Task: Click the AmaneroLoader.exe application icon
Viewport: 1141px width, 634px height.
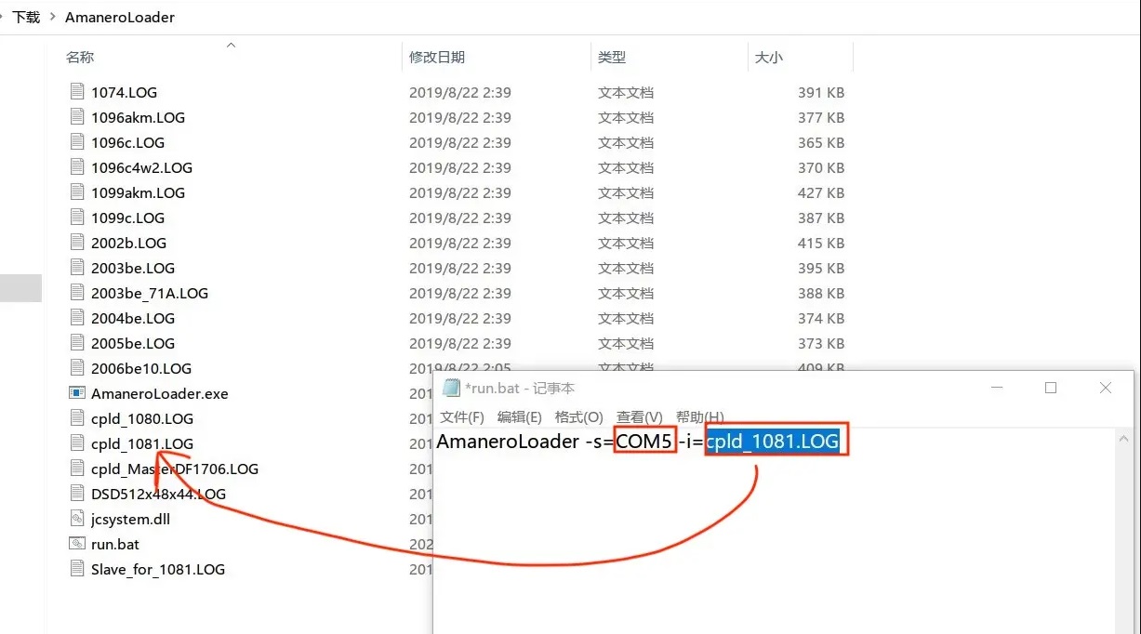Action: click(x=76, y=393)
